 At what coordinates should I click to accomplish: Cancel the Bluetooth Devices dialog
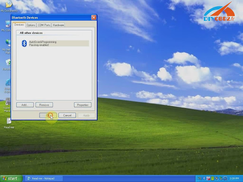pyautogui.click(x=67, y=115)
